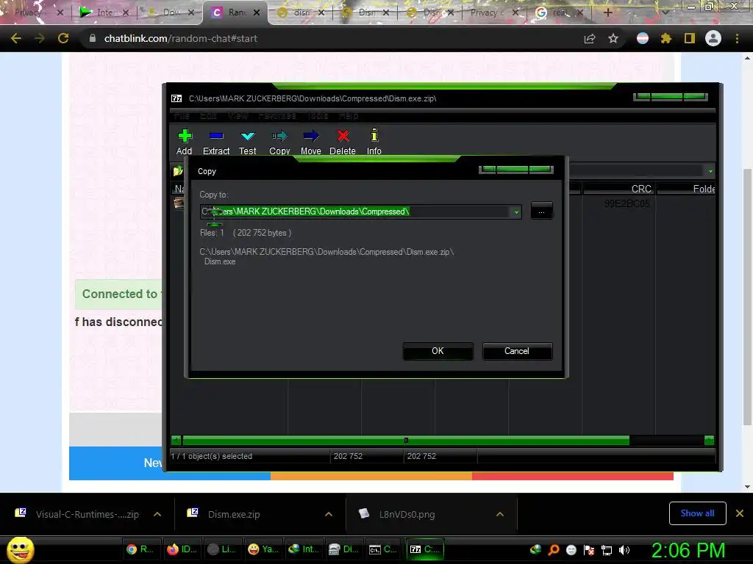Click Show all downloads

(697, 513)
